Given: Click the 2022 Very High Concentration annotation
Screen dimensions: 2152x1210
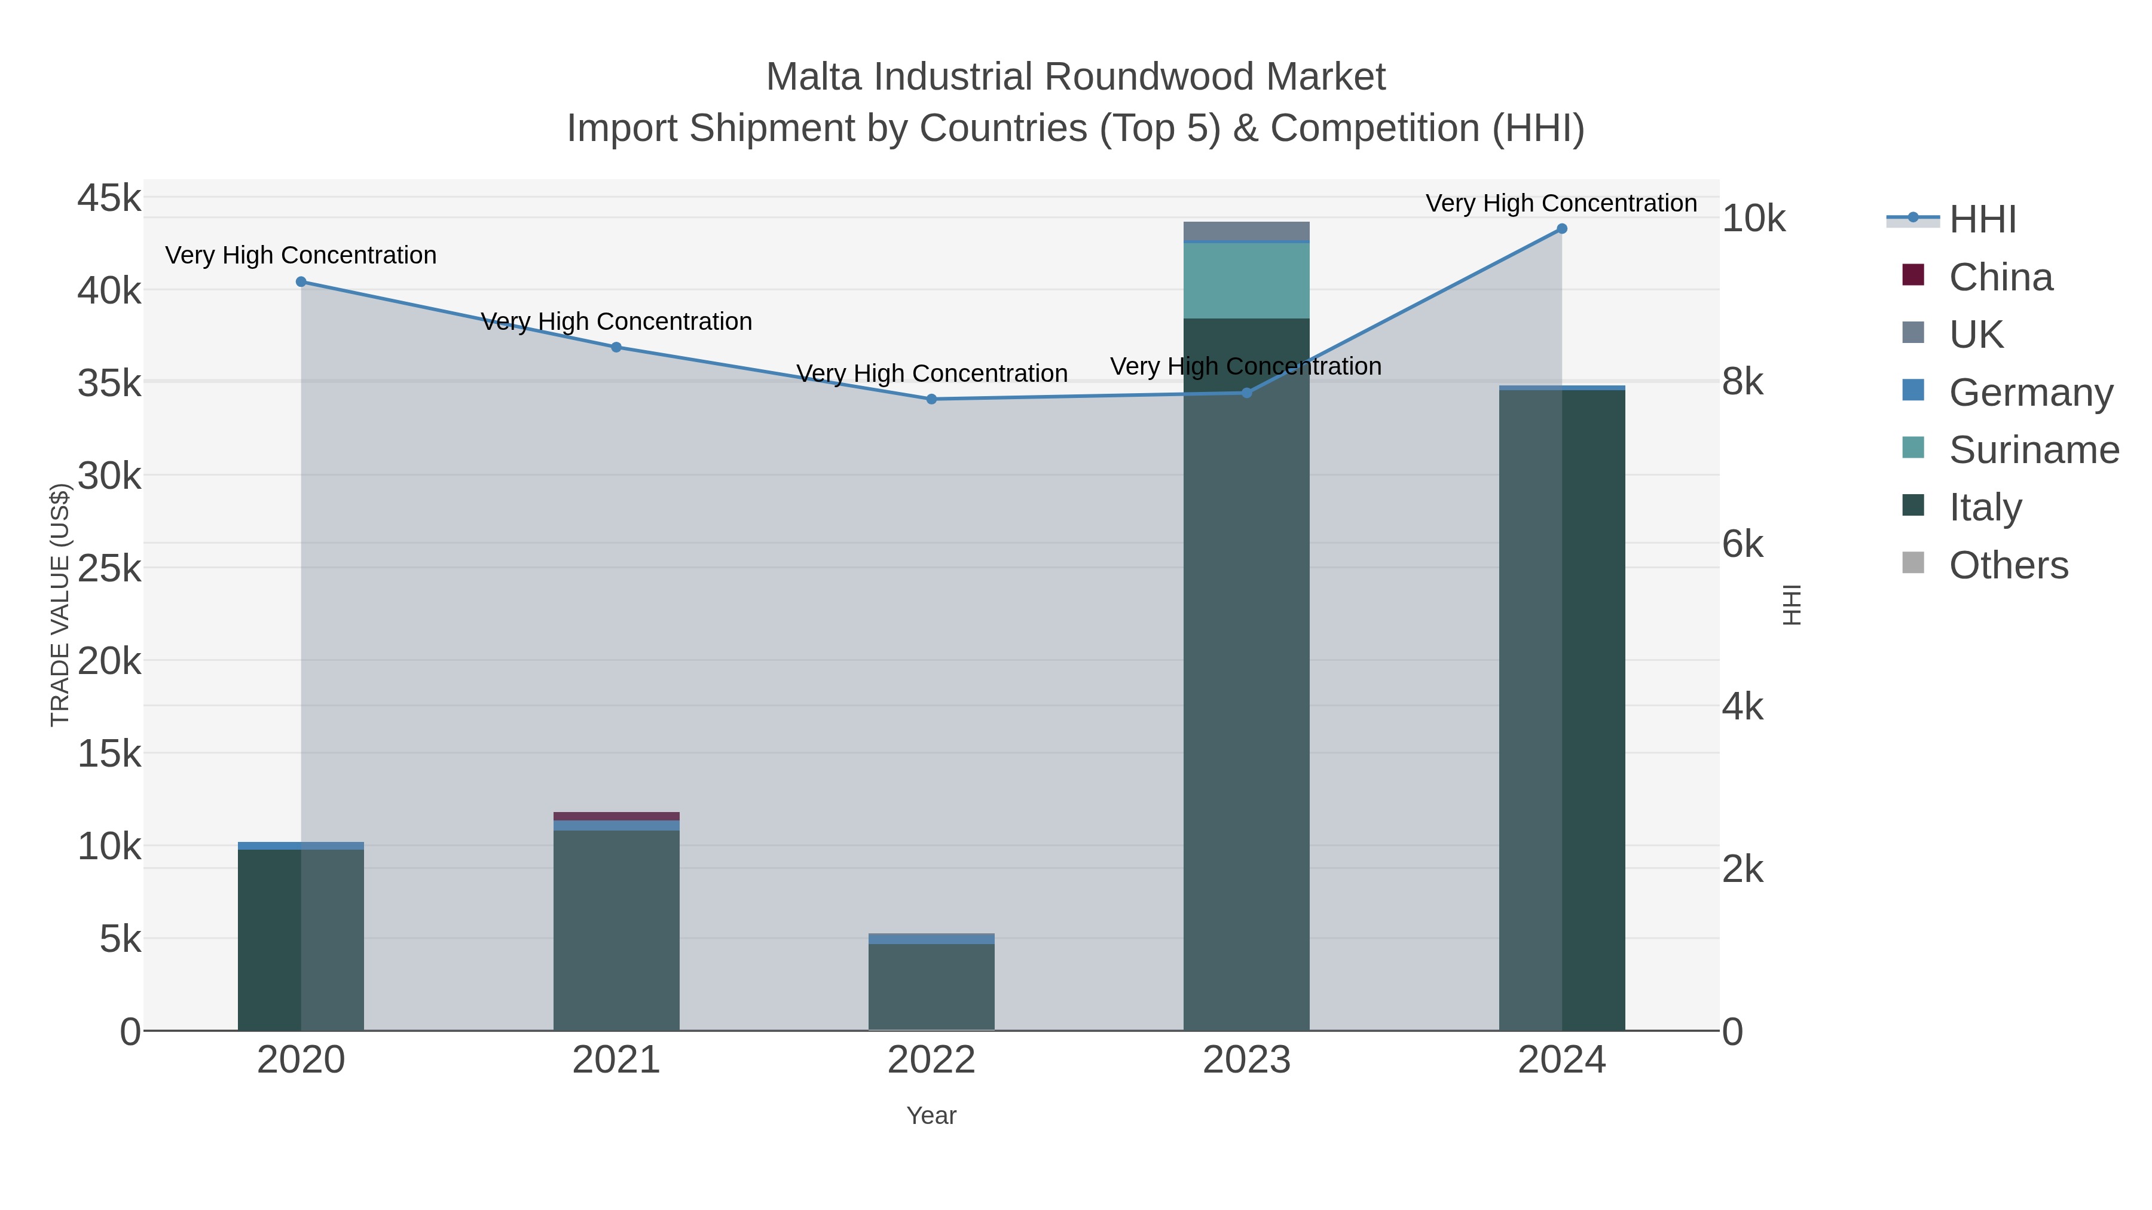Looking at the screenshot, I should pyautogui.click(x=931, y=373).
